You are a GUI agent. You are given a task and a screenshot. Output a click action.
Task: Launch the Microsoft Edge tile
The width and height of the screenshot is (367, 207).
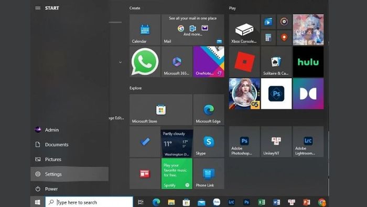point(209,110)
